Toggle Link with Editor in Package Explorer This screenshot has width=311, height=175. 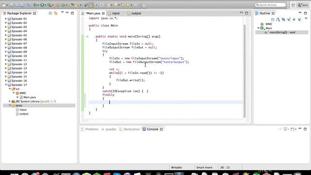[56, 13]
